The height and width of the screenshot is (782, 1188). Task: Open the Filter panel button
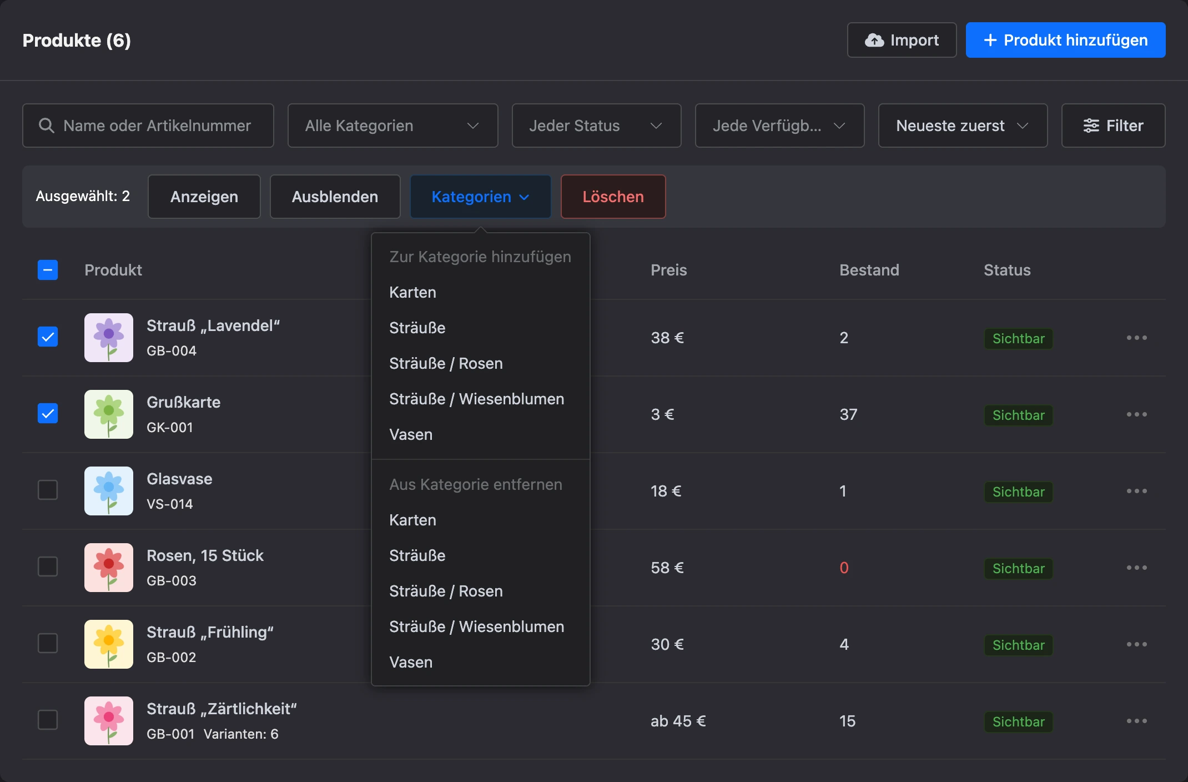[1113, 126]
